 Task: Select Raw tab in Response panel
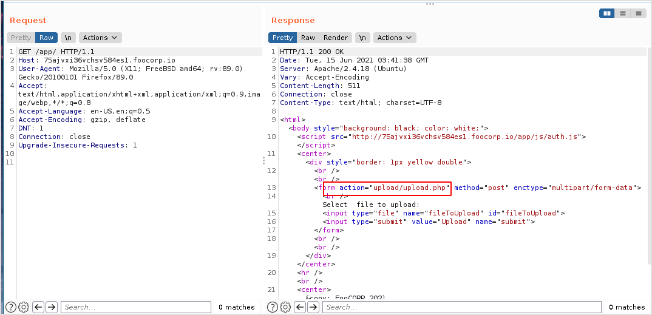[x=308, y=38]
